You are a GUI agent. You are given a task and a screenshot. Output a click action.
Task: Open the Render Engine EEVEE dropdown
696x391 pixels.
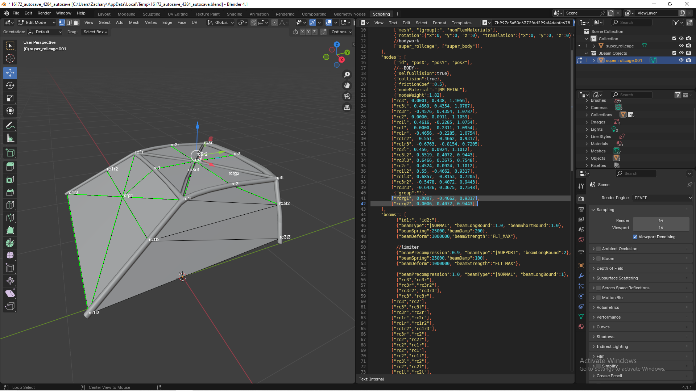(x=662, y=198)
